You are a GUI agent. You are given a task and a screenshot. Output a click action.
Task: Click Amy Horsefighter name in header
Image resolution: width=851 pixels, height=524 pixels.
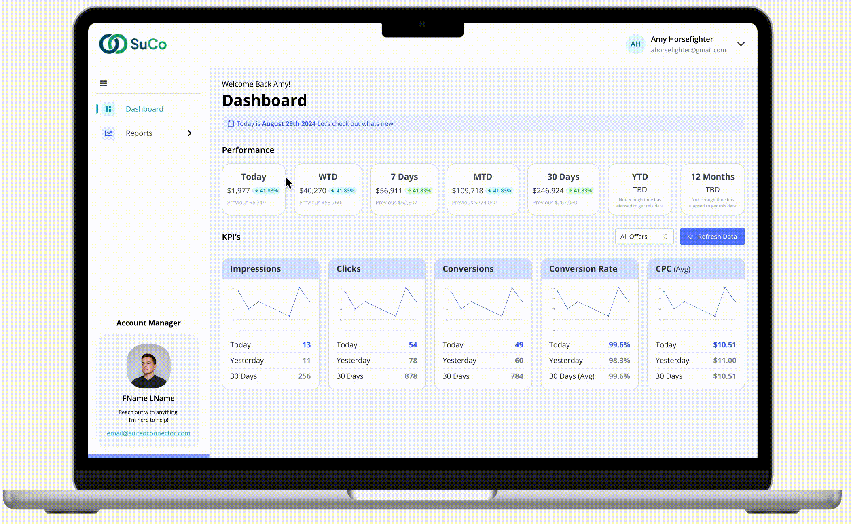pyautogui.click(x=682, y=39)
